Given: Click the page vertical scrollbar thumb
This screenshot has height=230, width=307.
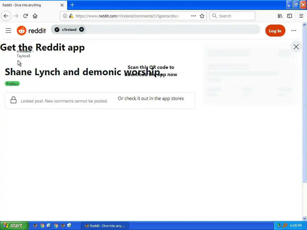Looking at the screenshot, I should coord(304,105).
